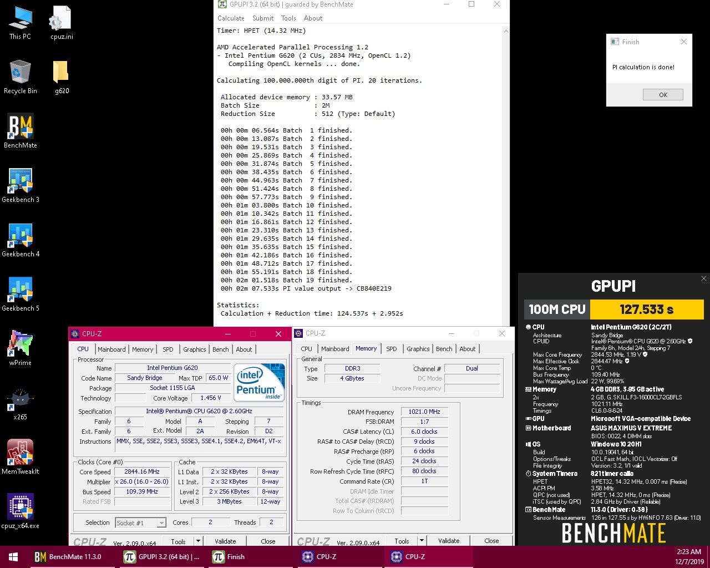
Task: Click OK in Finish dialog
Action: point(663,95)
